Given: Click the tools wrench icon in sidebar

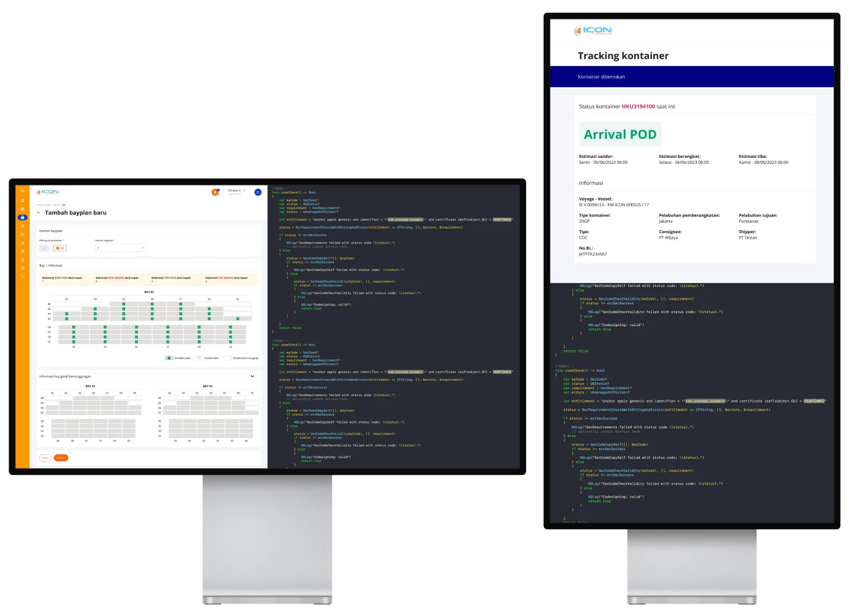Looking at the screenshot, I should [22, 251].
